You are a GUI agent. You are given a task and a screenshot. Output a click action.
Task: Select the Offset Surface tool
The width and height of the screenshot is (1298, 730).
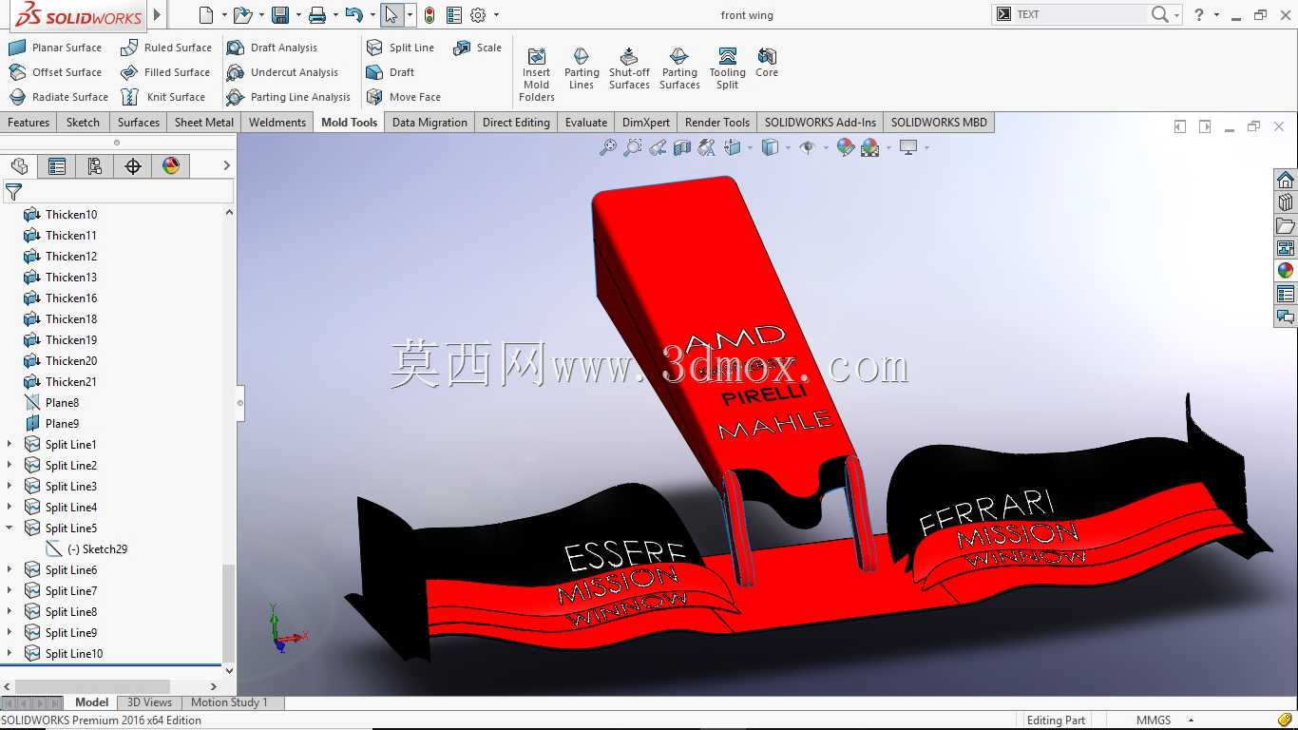click(55, 72)
